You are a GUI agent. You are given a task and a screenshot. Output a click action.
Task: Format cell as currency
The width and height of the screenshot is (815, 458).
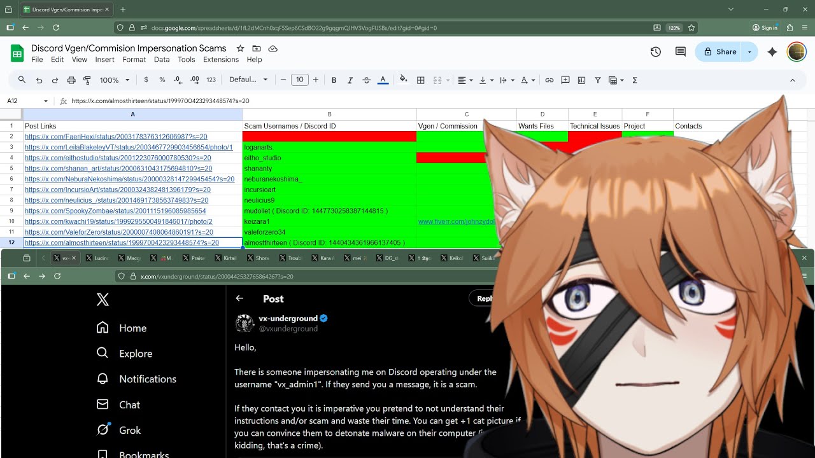pyautogui.click(x=146, y=80)
